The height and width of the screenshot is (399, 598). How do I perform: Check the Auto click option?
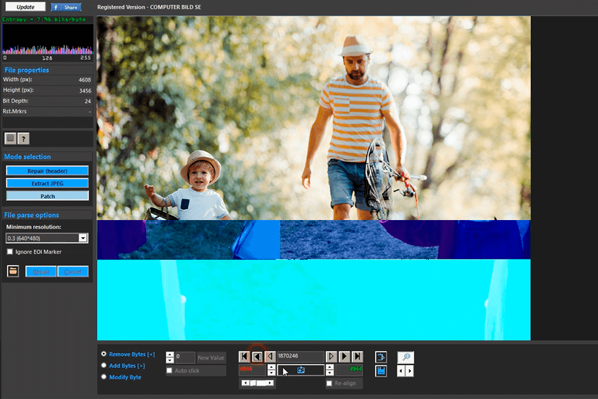click(169, 370)
